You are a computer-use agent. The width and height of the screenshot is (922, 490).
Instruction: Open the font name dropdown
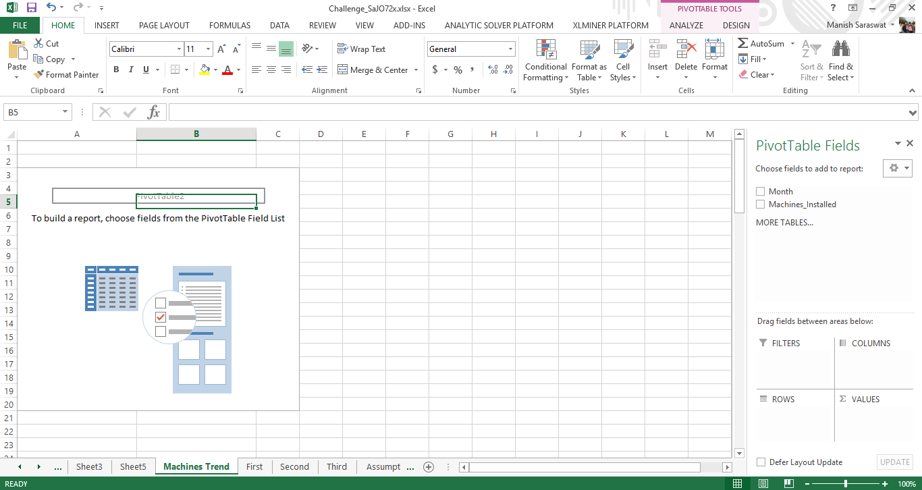pos(179,49)
